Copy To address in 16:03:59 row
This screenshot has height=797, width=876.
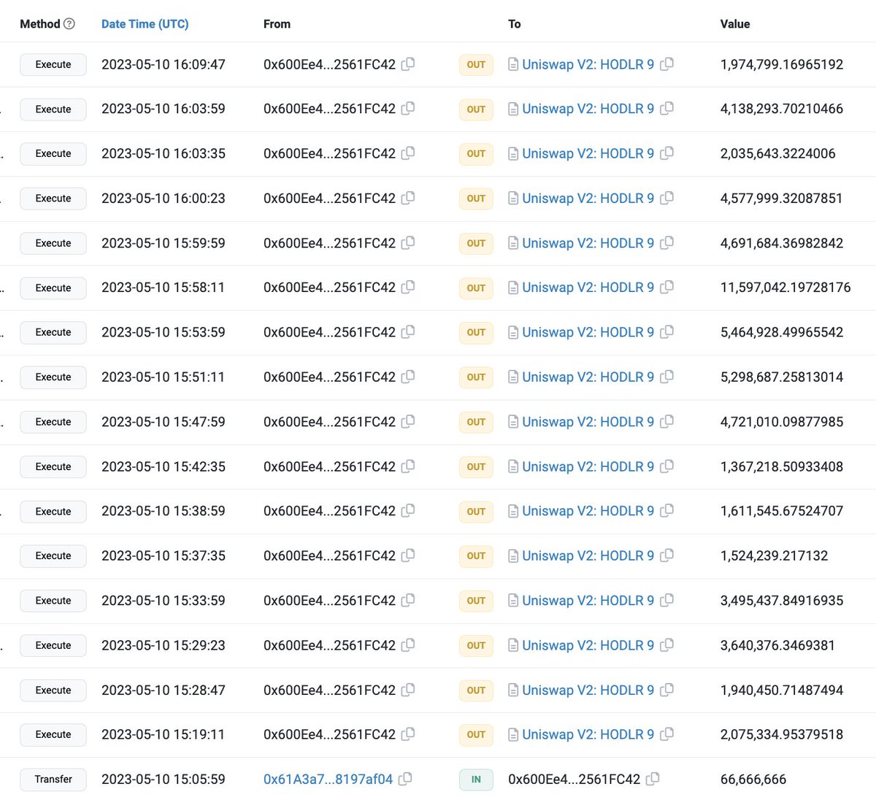click(666, 109)
